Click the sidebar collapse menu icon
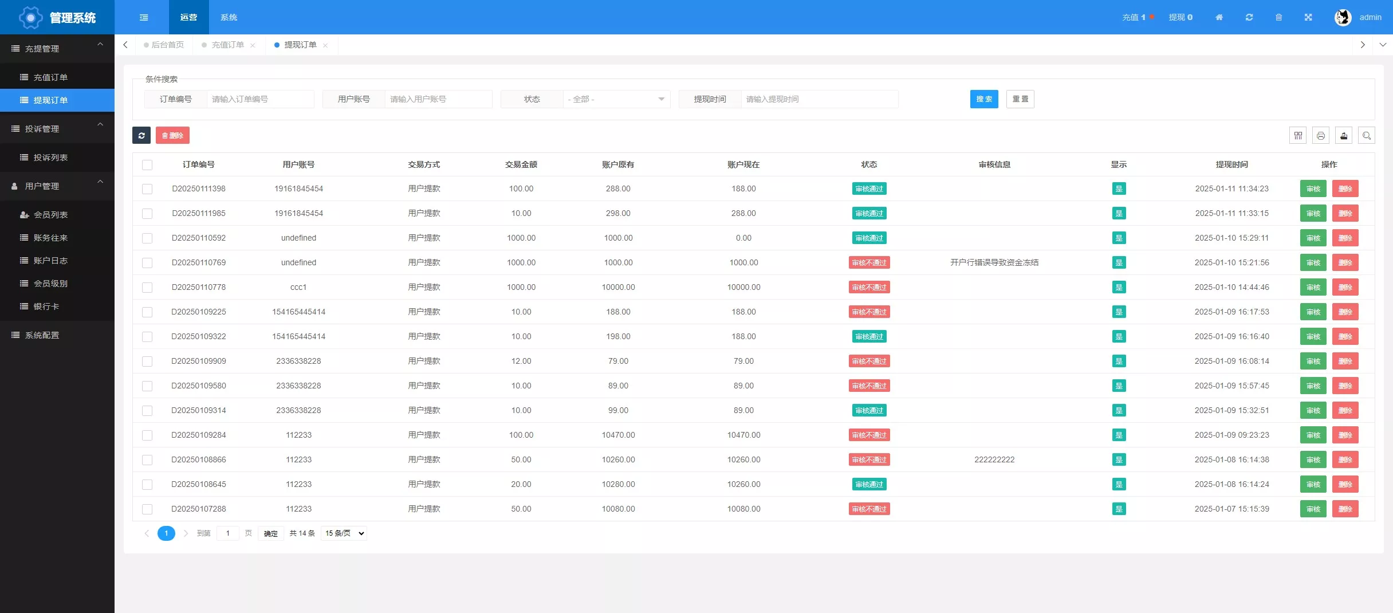Viewport: 1393px width, 613px height. [x=144, y=17]
